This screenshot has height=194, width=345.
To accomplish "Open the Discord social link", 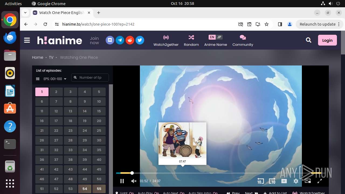I will pyautogui.click(x=110, y=40).
